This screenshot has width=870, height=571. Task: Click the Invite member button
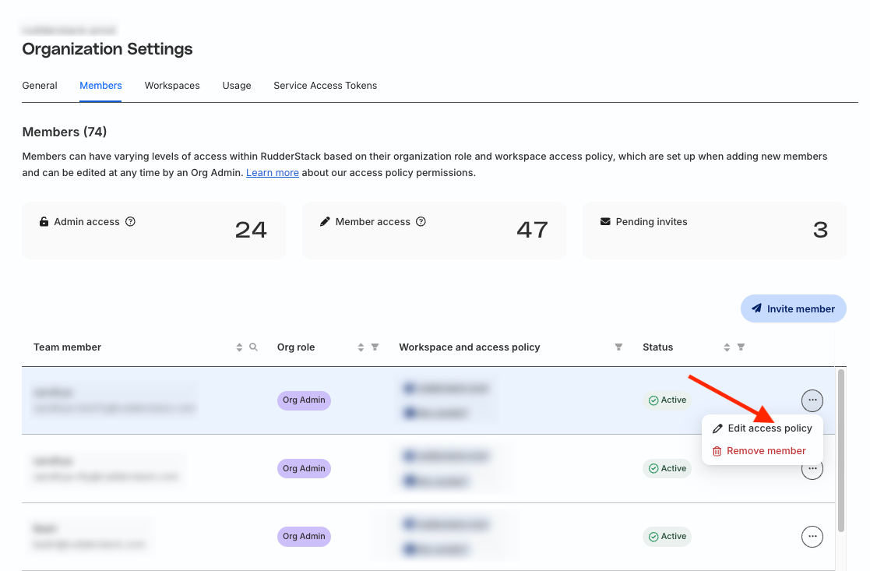click(x=794, y=308)
